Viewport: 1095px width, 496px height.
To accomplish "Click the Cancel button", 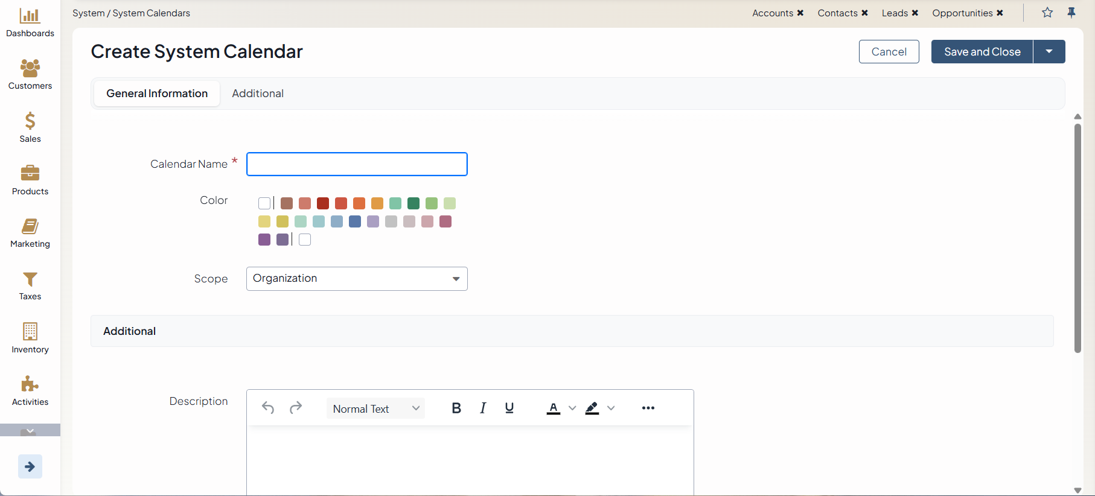I will coord(889,52).
